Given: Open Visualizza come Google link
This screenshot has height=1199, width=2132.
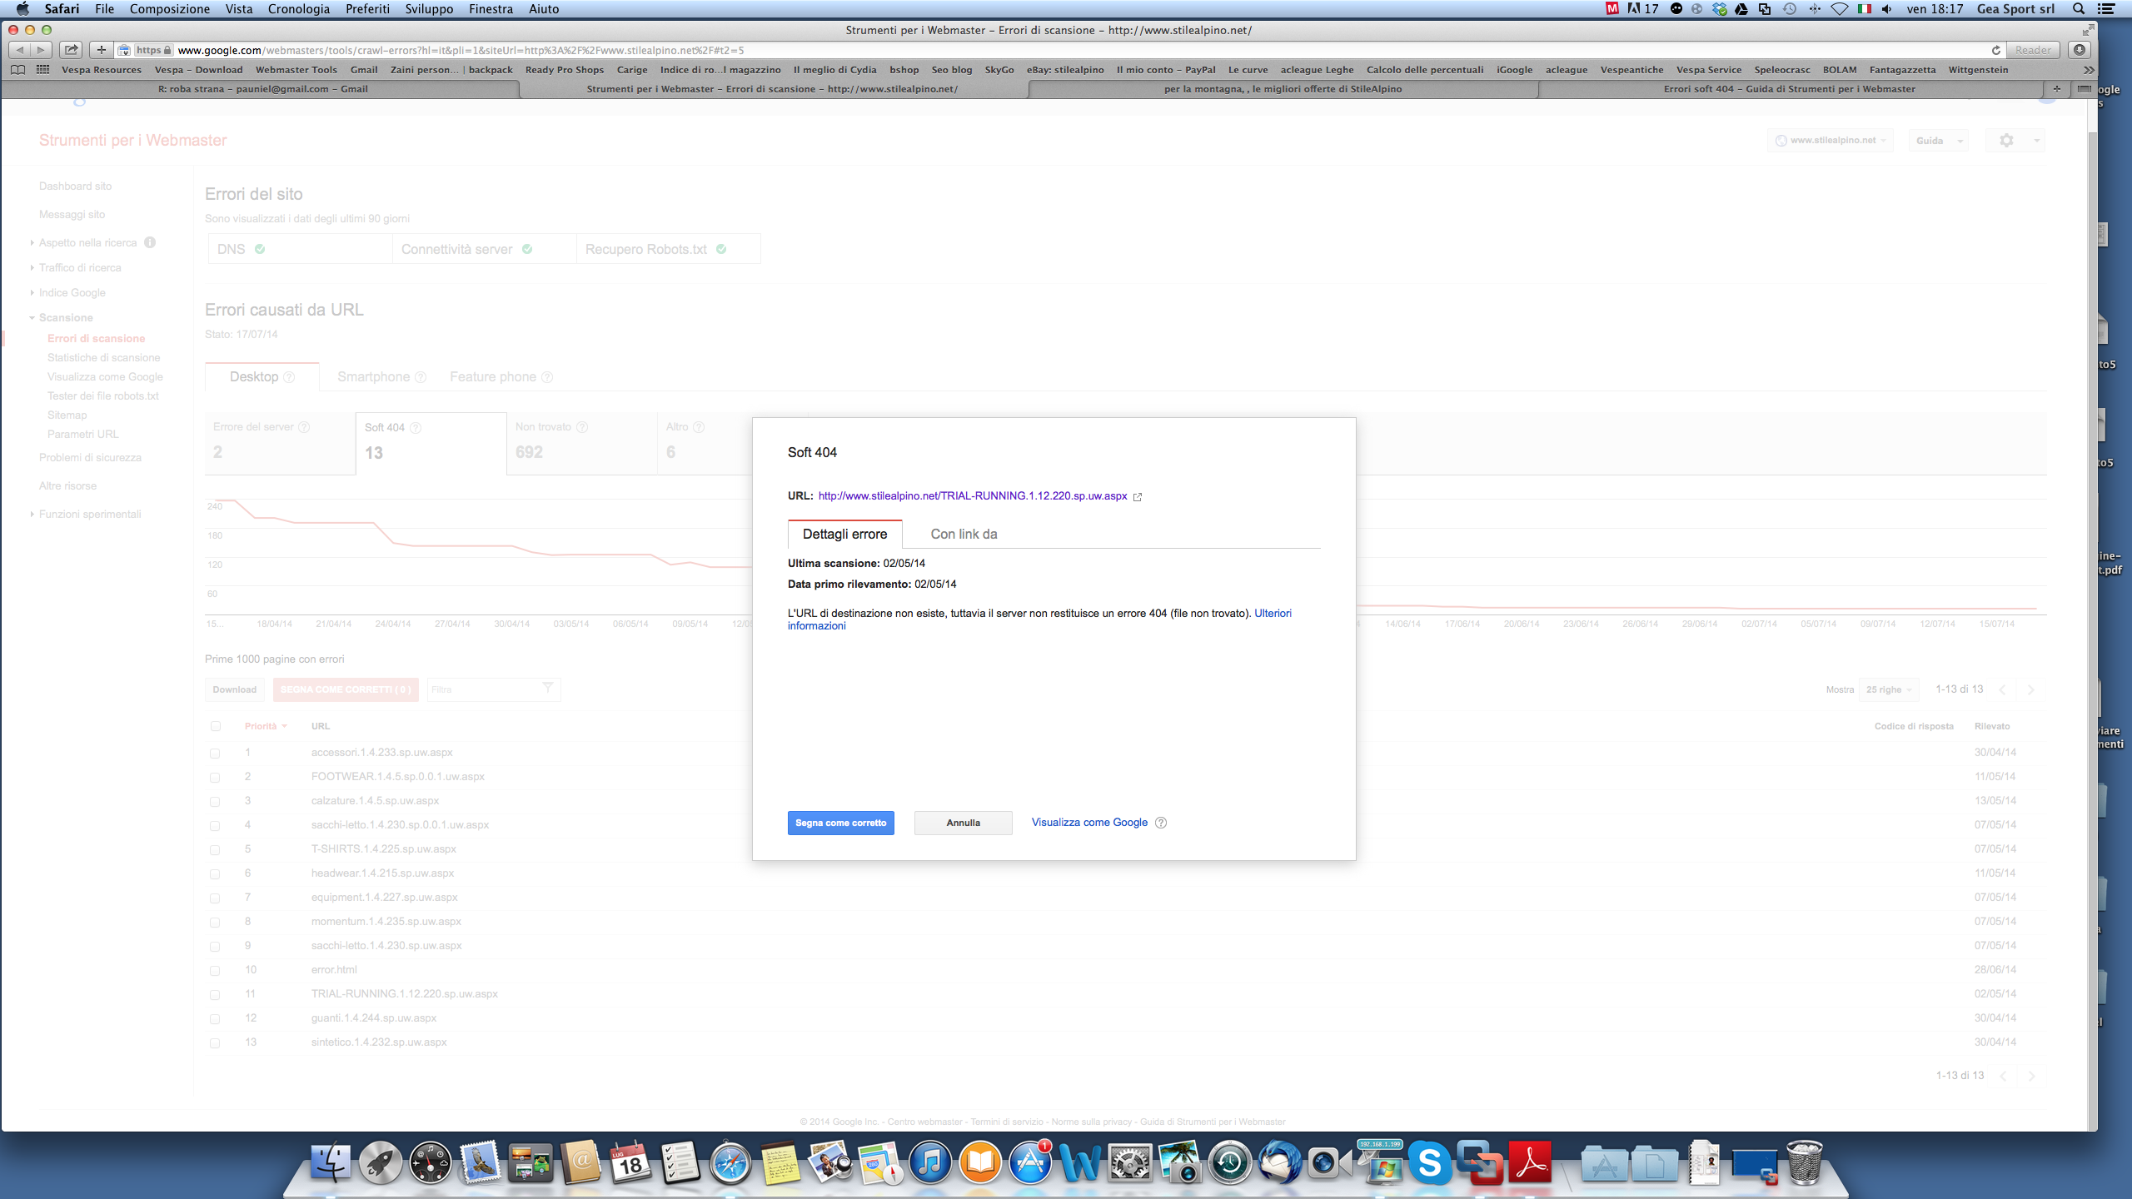Looking at the screenshot, I should pos(1089,823).
